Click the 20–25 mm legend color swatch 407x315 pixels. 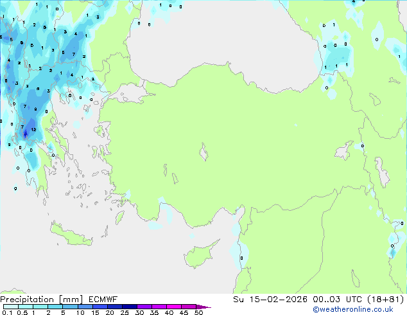115,307
